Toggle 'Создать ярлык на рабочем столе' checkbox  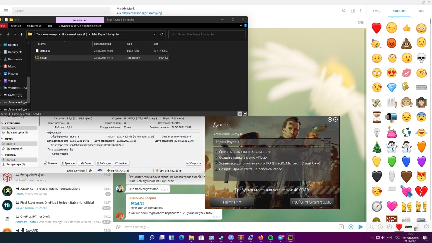(217, 152)
